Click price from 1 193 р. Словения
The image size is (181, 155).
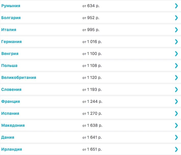coord(92,90)
